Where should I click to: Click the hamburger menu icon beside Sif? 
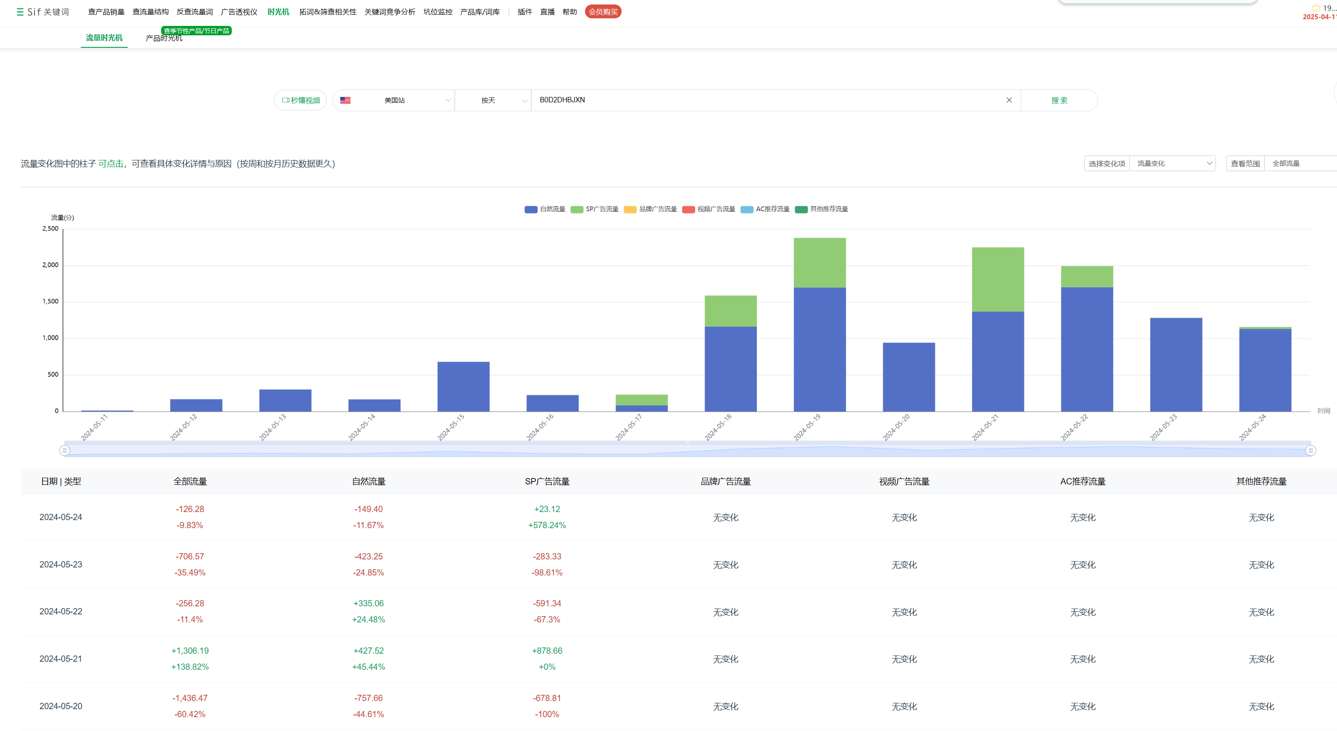point(20,12)
